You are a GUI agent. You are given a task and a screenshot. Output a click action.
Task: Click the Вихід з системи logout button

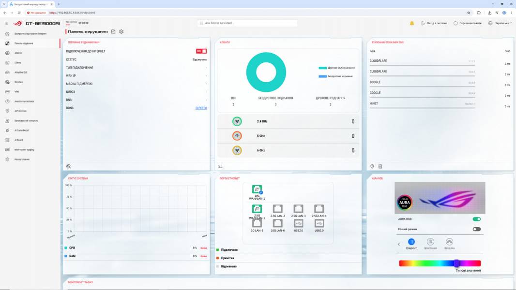[x=434, y=23]
